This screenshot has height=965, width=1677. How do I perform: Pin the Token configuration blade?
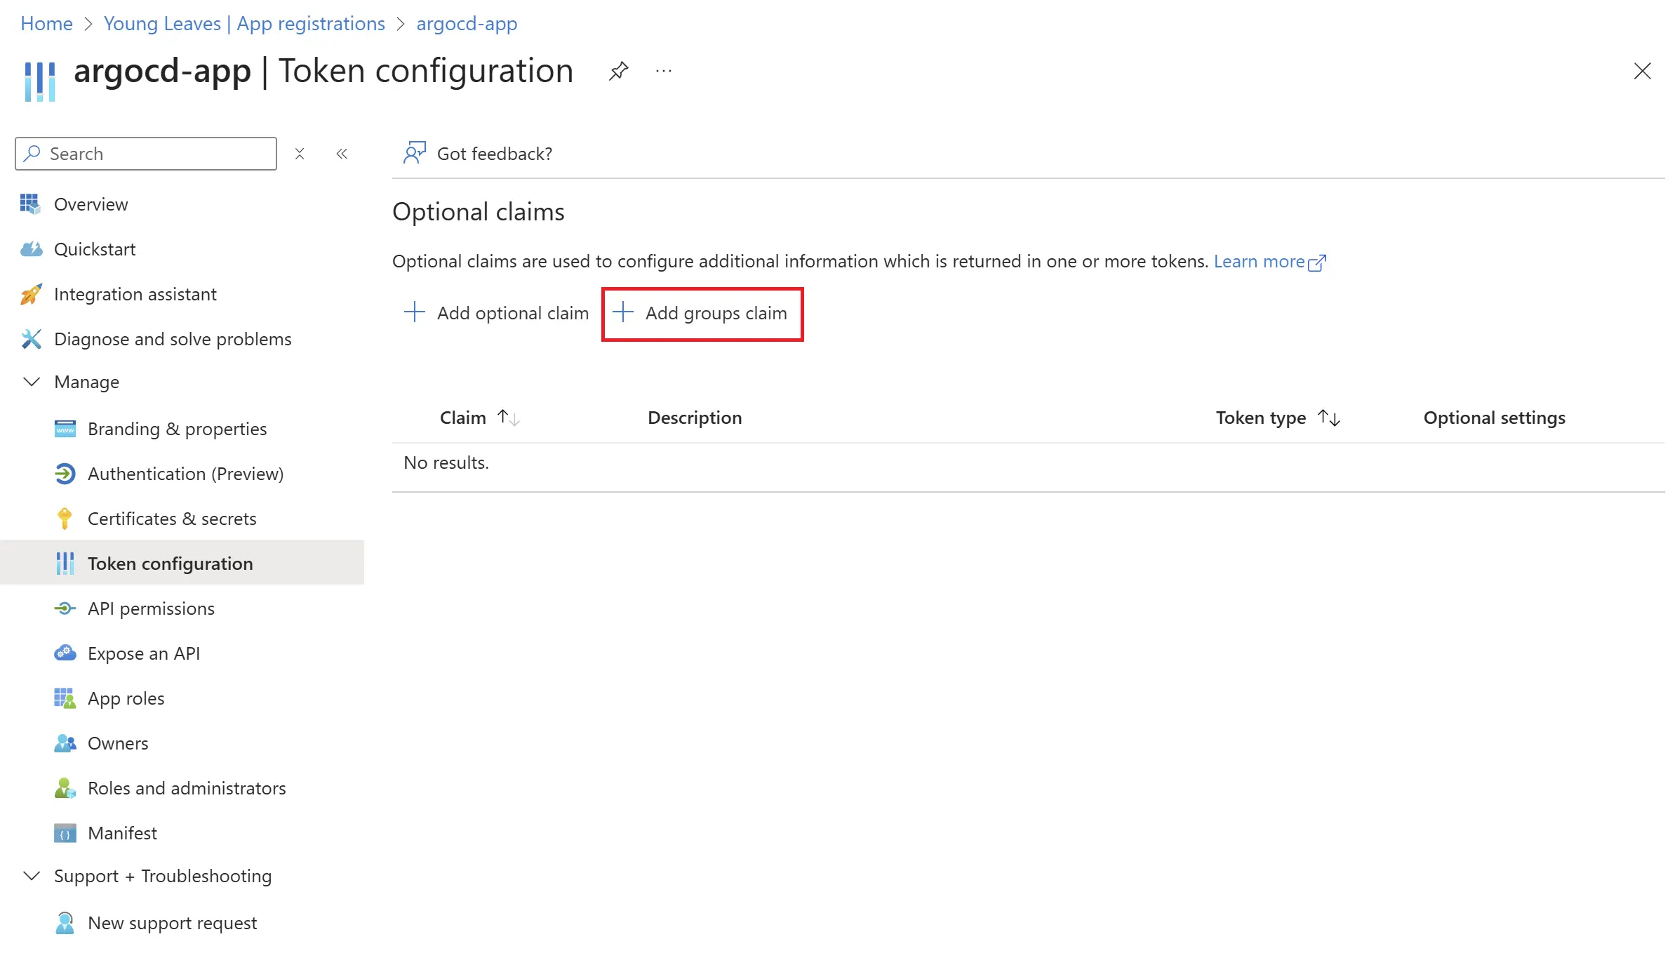click(618, 71)
